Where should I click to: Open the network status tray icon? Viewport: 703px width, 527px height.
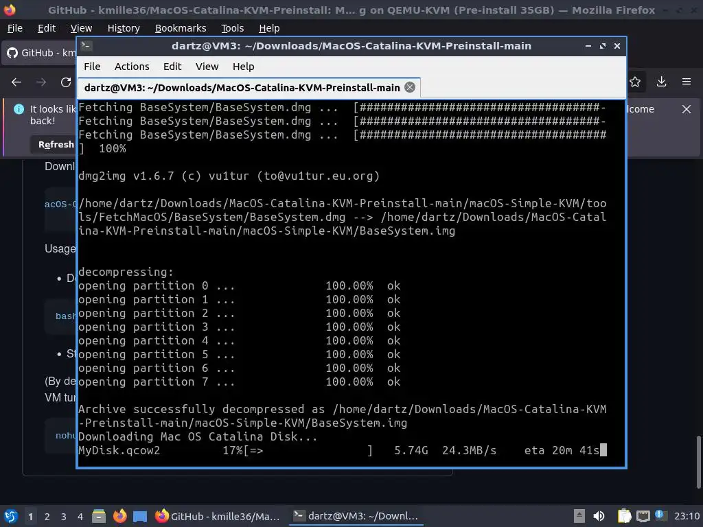pos(643,516)
